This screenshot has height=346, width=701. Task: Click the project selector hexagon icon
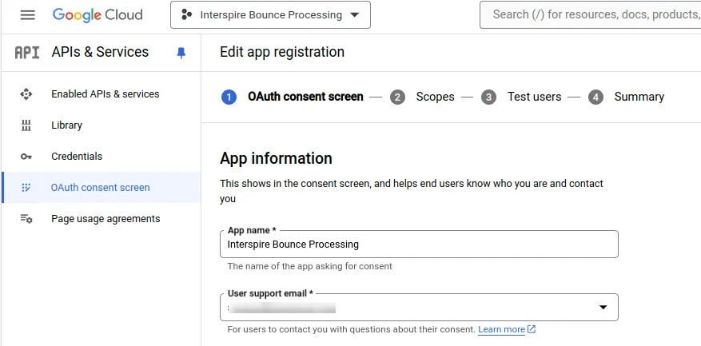pos(186,14)
